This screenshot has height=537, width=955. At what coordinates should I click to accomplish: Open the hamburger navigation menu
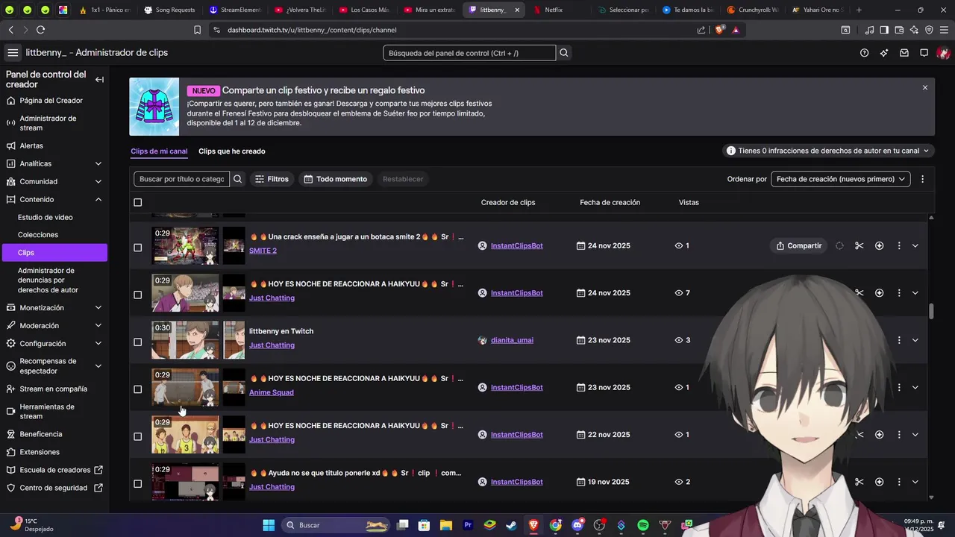[13, 53]
